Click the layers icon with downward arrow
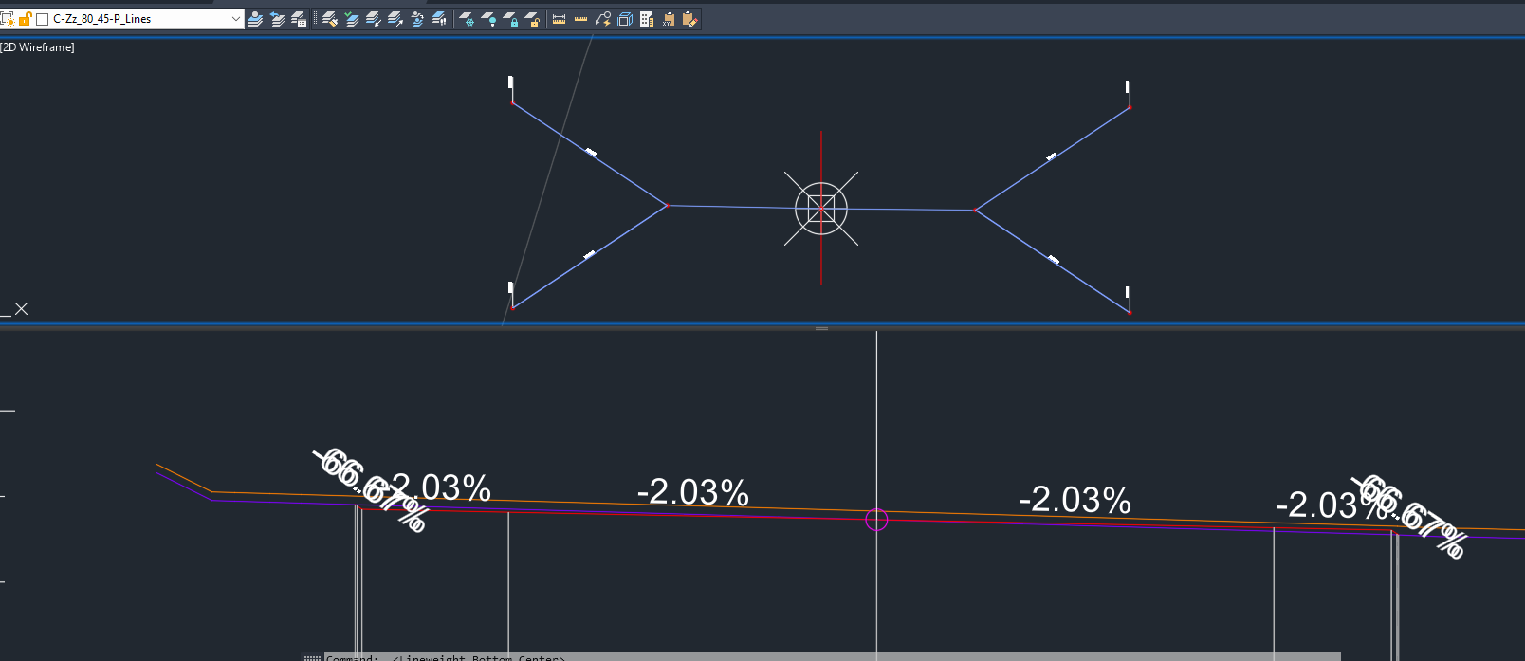 [x=373, y=19]
